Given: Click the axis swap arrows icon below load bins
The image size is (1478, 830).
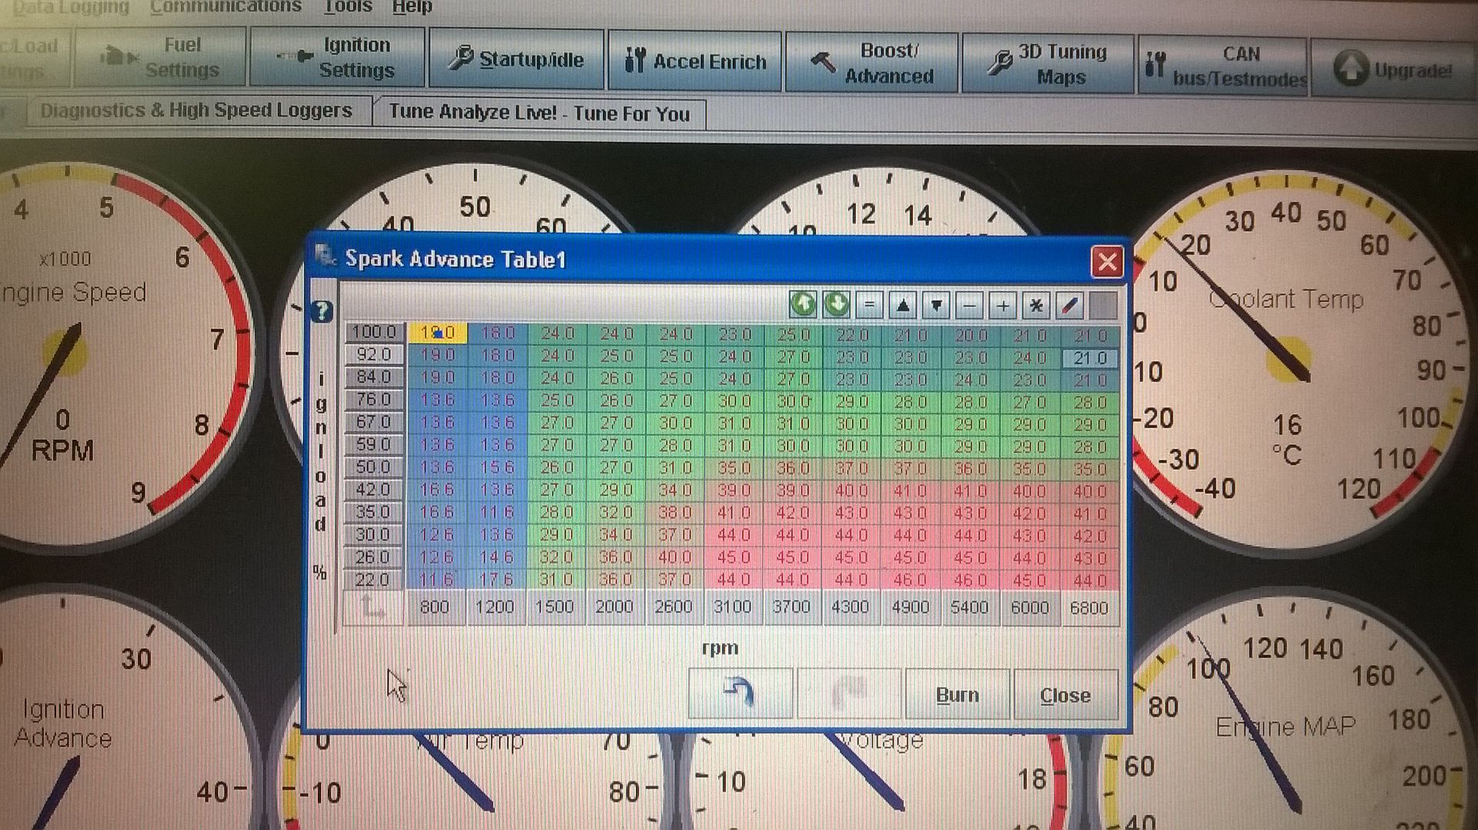Looking at the screenshot, I should pos(373,608).
